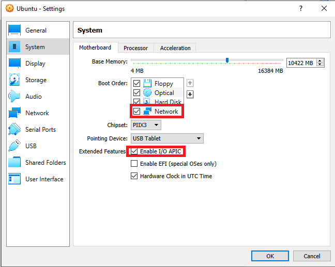
Task: Click the 10422 MB memory input field
Action: 301,63
